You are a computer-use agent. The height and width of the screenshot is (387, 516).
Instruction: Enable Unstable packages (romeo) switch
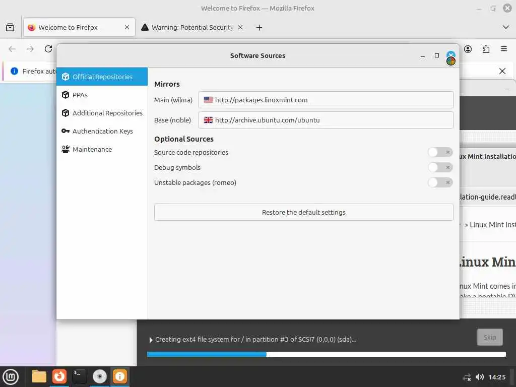click(x=440, y=182)
